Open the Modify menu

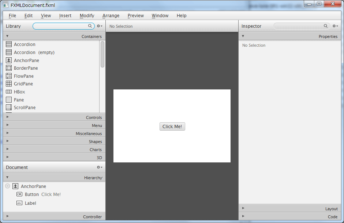[x=87, y=16]
